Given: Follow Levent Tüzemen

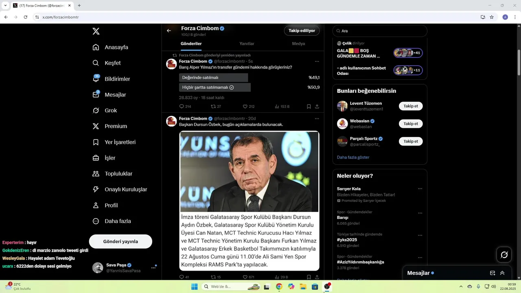Looking at the screenshot, I should [411, 106].
